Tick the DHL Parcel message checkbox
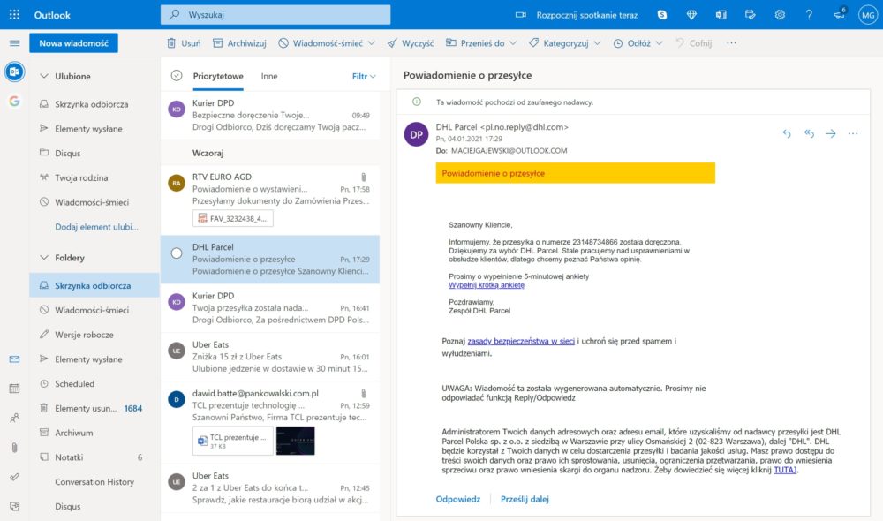 click(177, 253)
